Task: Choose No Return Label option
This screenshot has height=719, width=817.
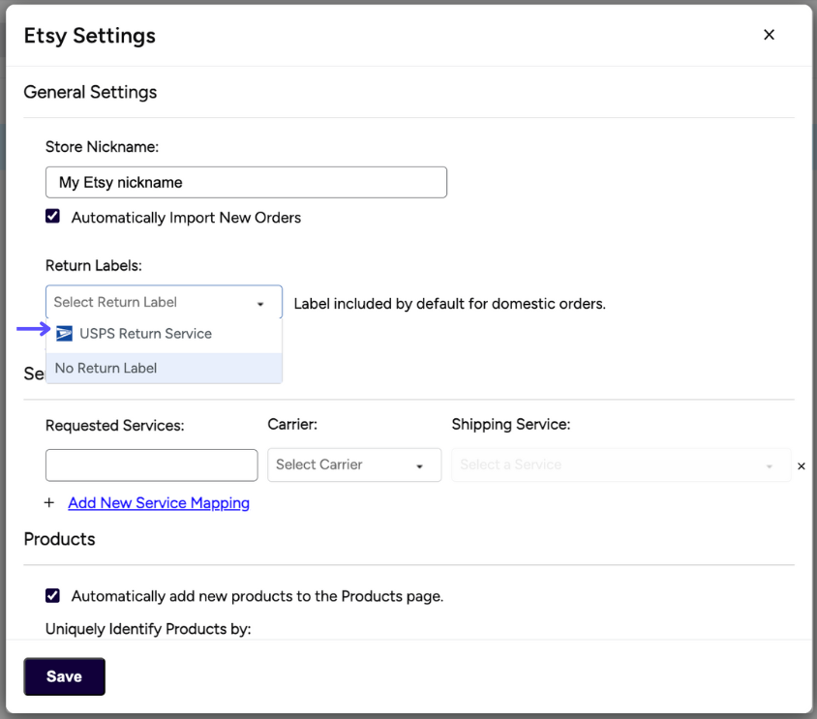Action: [164, 369]
